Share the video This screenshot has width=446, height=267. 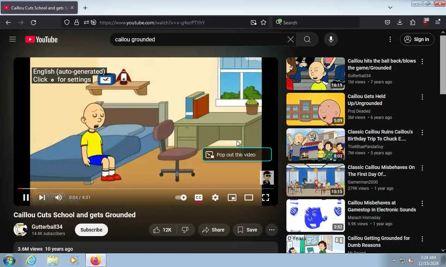tap(214, 230)
